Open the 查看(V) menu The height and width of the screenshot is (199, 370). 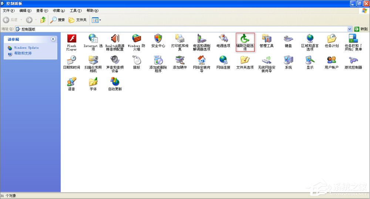pyautogui.click(x=42, y=11)
